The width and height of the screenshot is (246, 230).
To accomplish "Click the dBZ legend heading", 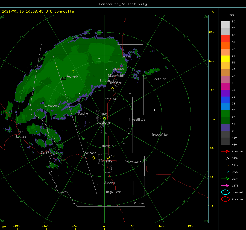I will click(232, 14).
